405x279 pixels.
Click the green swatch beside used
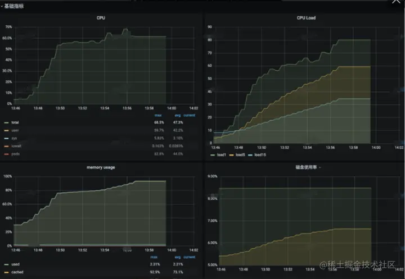[x=6, y=264]
